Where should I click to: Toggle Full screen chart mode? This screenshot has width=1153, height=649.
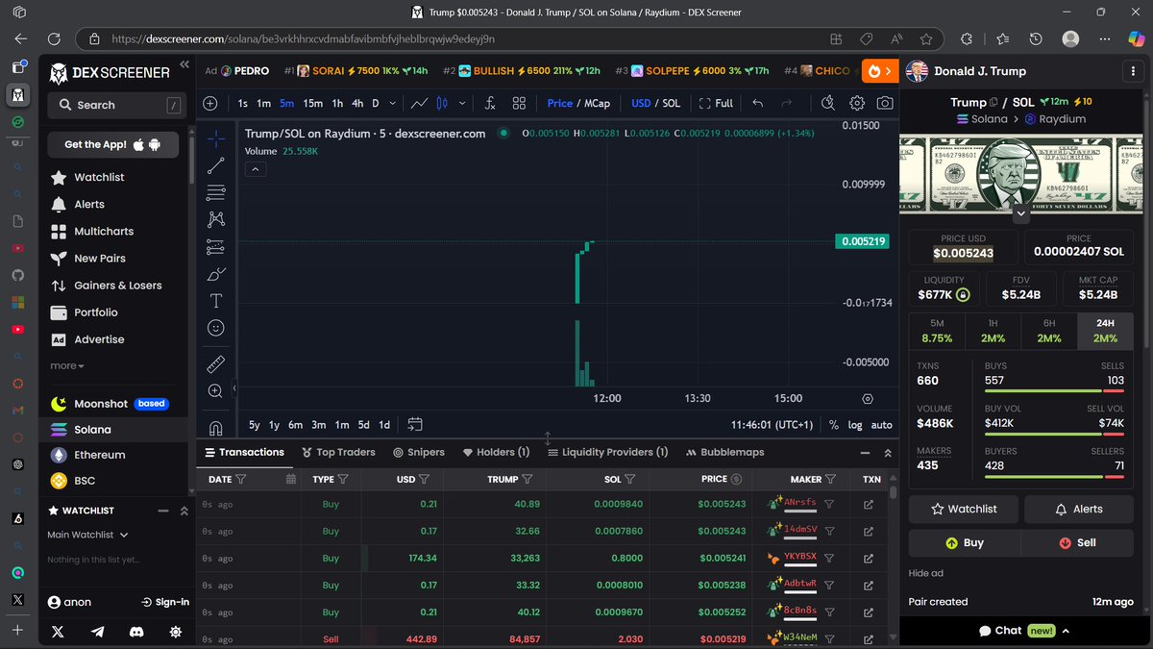717,103
